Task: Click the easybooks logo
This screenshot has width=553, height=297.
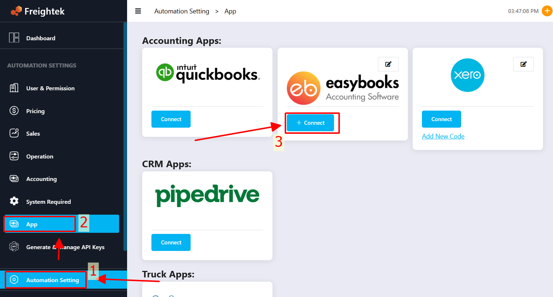Action: [343, 88]
